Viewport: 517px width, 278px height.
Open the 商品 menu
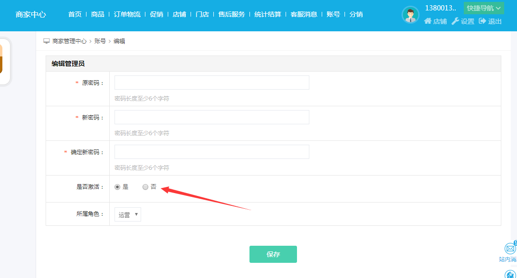click(98, 14)
